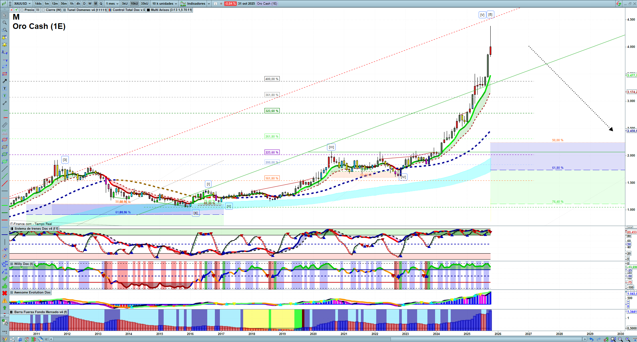The height and width of the screenshot is (342, 637).
Task: Switch to the 56m timeframe
Action: tap(64, 4)
